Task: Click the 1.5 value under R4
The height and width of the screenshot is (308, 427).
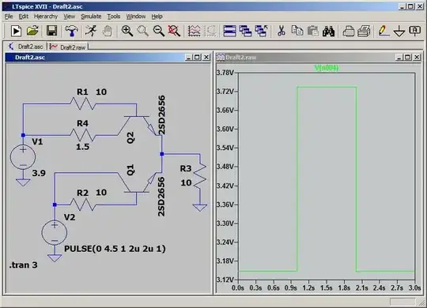Action: coord(82,147)
